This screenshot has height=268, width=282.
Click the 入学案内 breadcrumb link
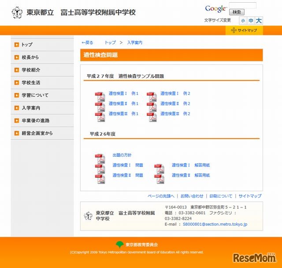[x=135, y=42]
